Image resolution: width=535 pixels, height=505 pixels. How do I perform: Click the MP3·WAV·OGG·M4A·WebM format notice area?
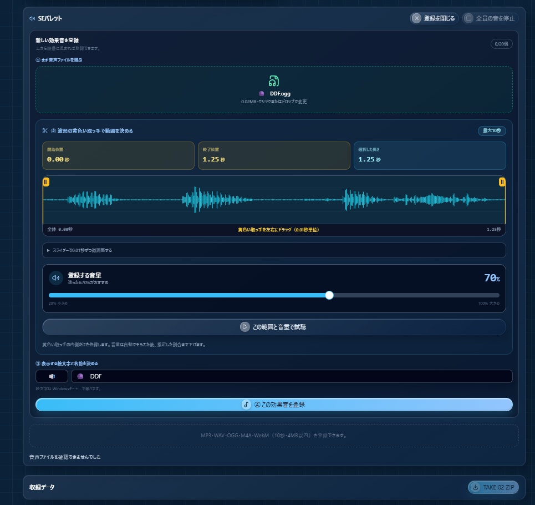274,436
